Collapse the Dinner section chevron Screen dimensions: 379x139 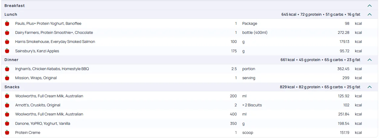pyautogui.click(x=369, y=60)
